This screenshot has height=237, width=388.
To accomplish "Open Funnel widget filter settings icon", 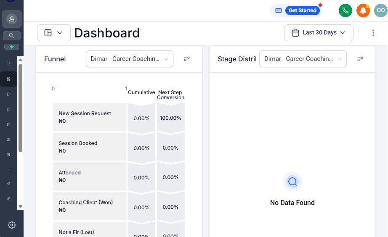I will coord(187,59).
